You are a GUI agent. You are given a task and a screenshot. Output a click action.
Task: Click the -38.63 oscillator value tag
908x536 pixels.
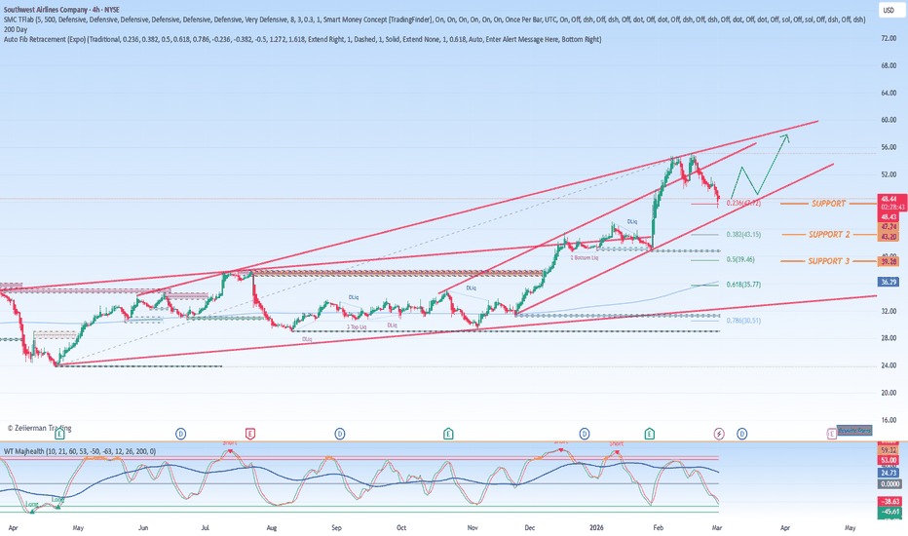click(890, 501)
